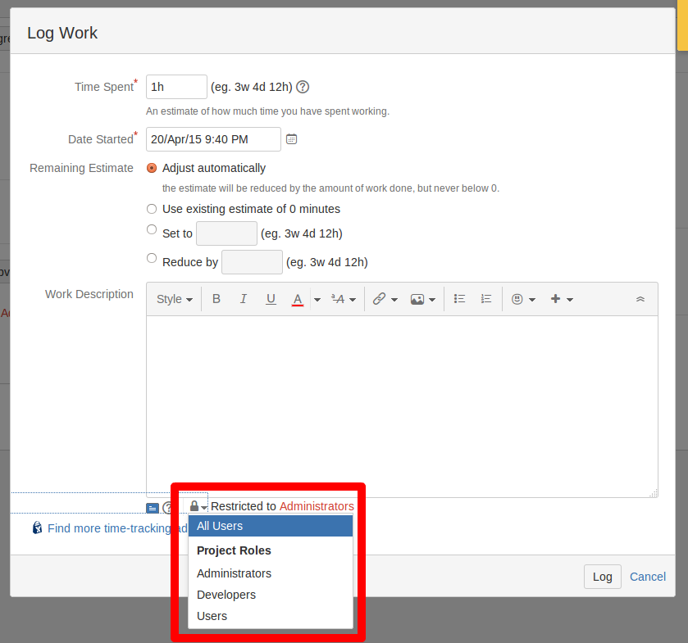Click the Time Spent help question-mark icon
688x643 pixels.
click(x=303, y=87)
